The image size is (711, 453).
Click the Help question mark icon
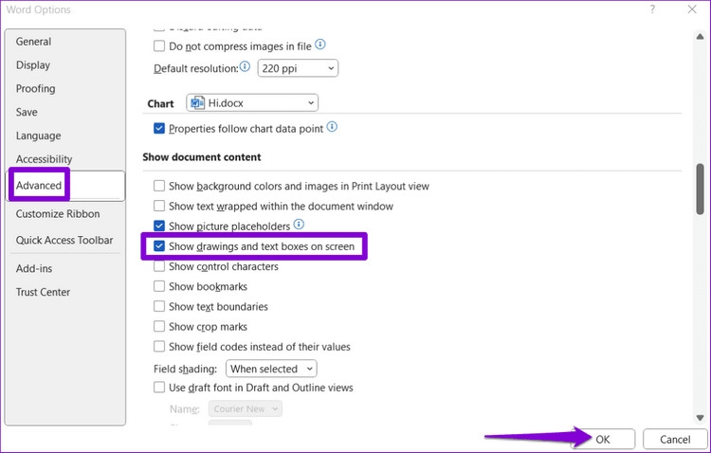coord(652,9)
